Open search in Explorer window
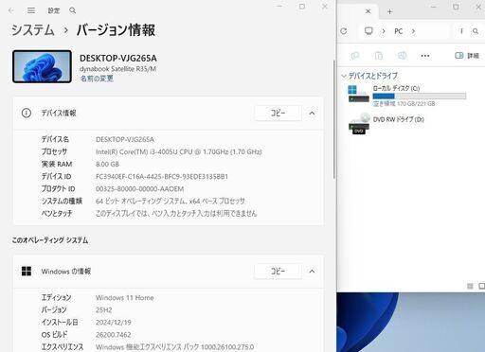485x352 pixels. [x=476, y=31]
